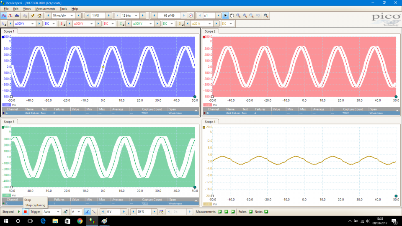
Task: Click the channel A options button
Action: tap(4, 24)
